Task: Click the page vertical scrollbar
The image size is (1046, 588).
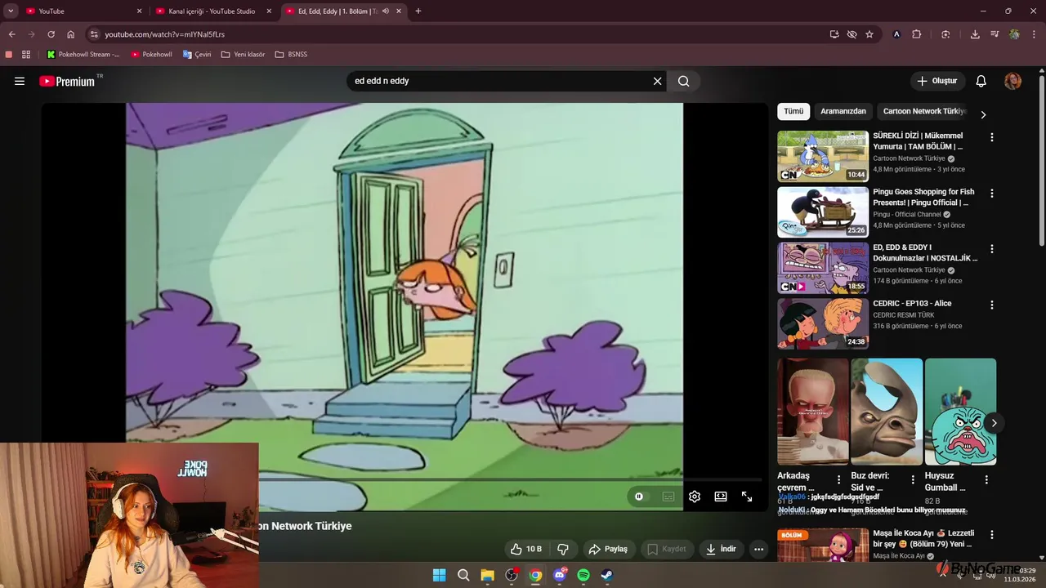Action: point(1041,159)
